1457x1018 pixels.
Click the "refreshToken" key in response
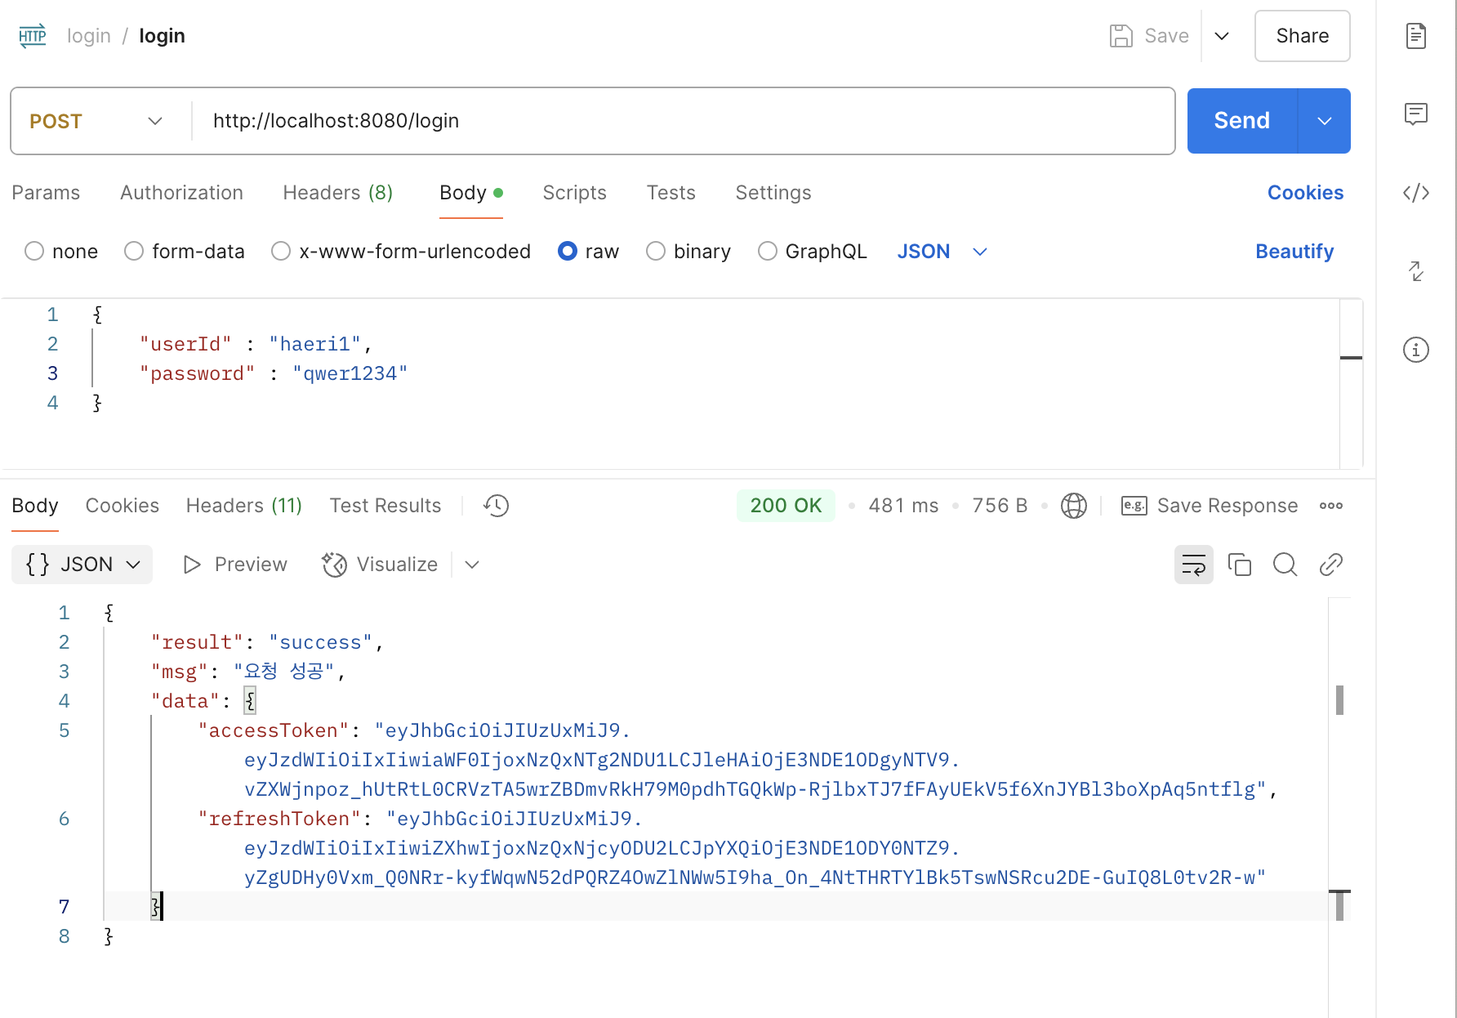click(279, 819)
